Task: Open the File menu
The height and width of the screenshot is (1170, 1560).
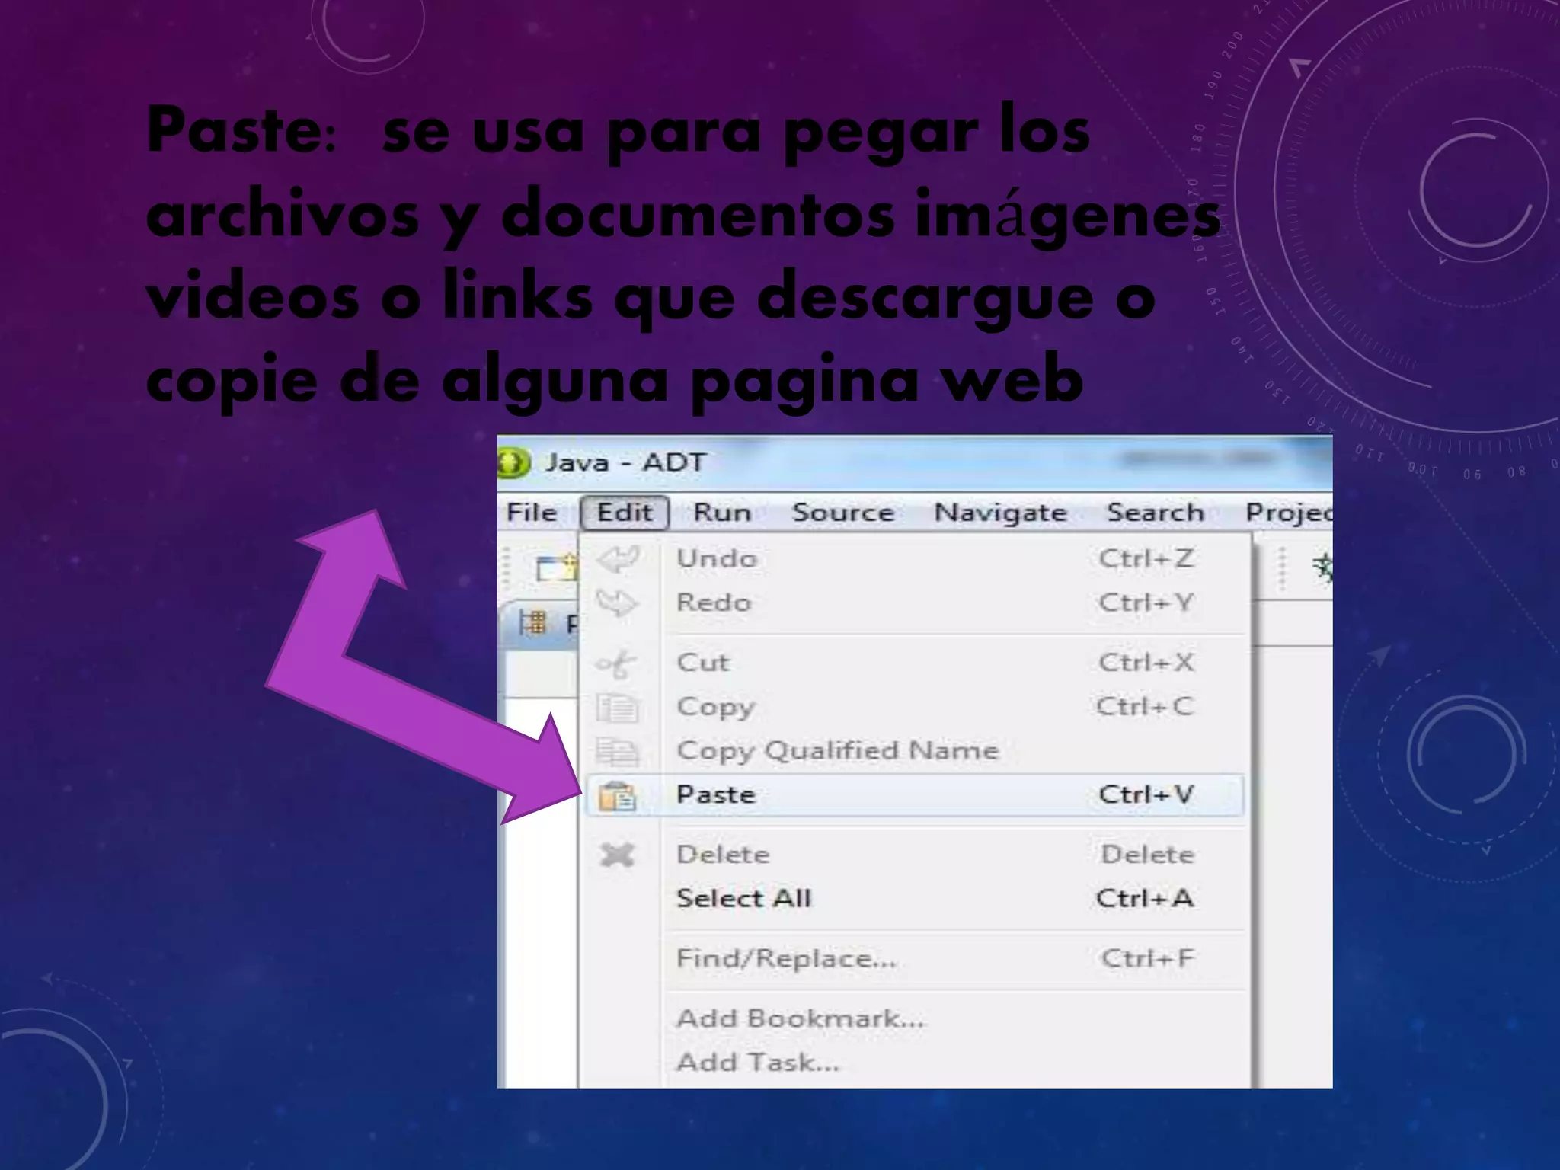Action: [x=532, y=512]
